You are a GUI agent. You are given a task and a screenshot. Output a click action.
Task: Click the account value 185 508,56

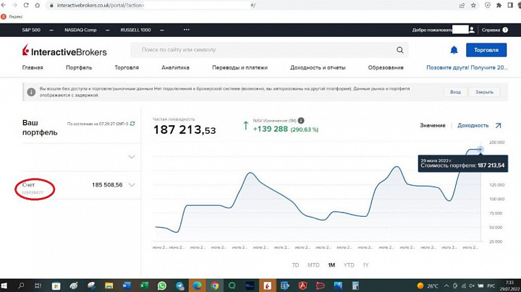click(x=107, y=185)
